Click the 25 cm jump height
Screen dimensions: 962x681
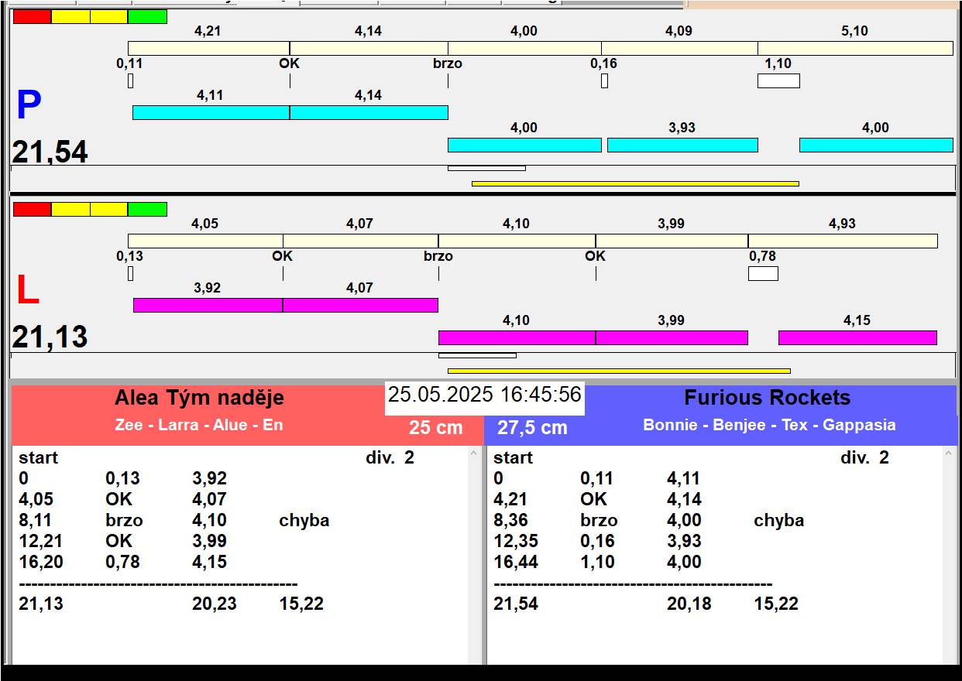tap(436, 427)
